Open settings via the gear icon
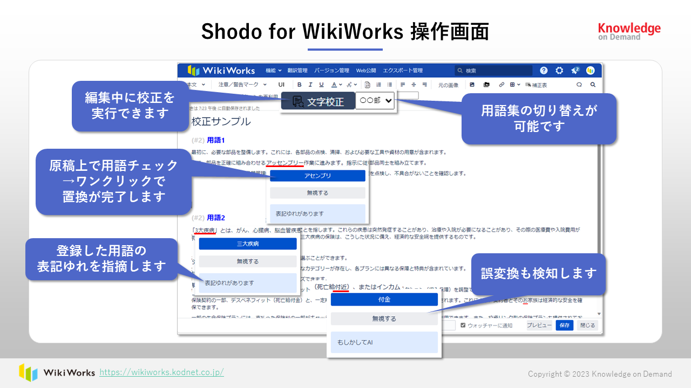 coord(559,71)
